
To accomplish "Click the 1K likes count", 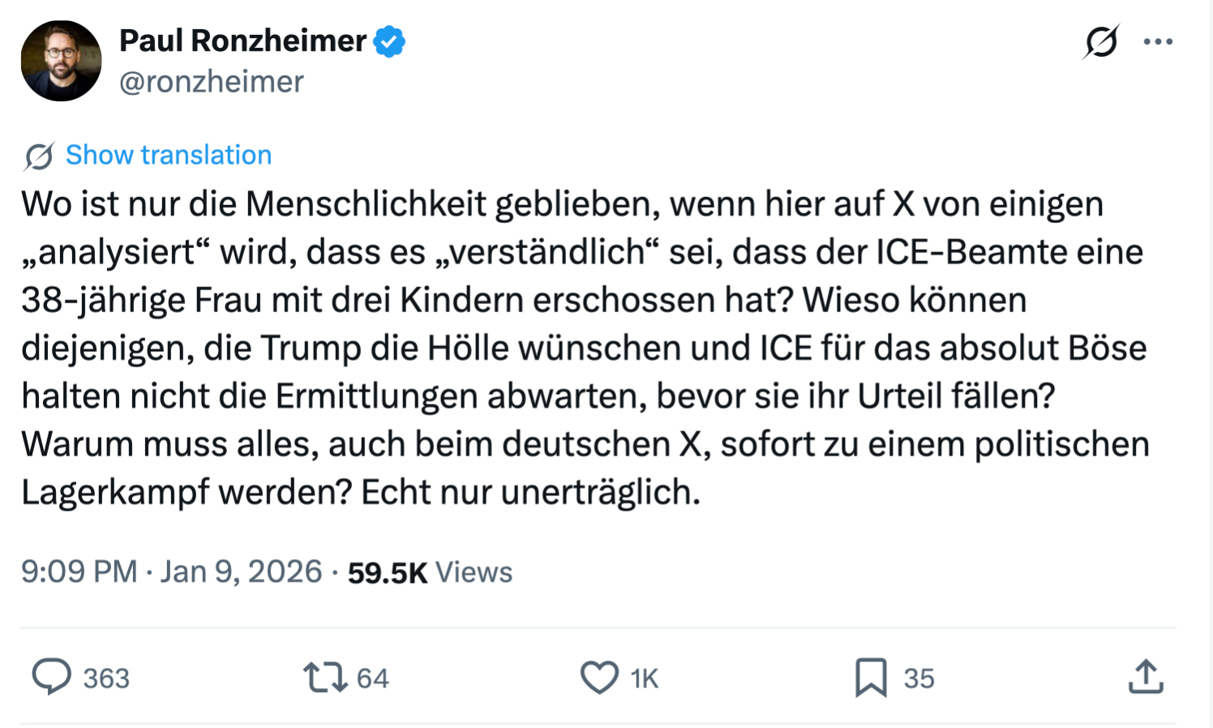I will click(645, 679).
